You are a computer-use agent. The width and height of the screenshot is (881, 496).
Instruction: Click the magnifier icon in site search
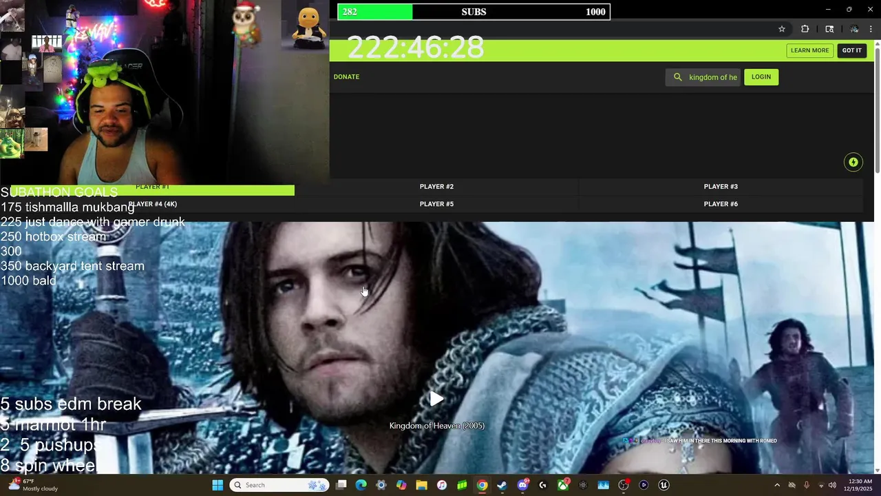tap(678, 77)
